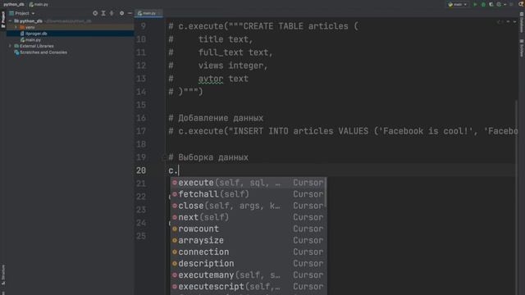The width and height of the screenshot is (525, 295).
Task: Choose close from the autocomplete list
Action: (x=248, y=206)
